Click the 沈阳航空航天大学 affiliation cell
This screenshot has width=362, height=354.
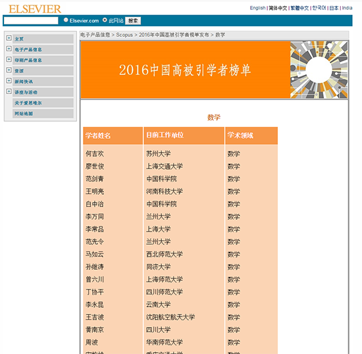coord(170,317)
